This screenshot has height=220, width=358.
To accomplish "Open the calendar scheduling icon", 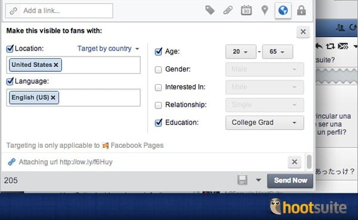I will pyautogui.click(x=246, y=10).
